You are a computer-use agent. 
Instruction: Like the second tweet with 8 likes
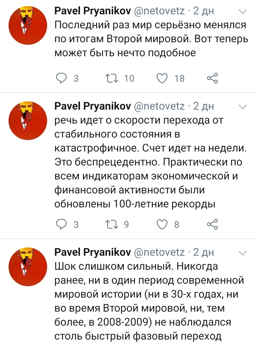[162, 224]
